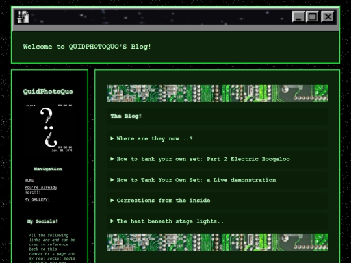The height and width of the screenshot is (263, 351).
Task: Click the 'You're Already Here!!!' link
Action: (41, 190)
